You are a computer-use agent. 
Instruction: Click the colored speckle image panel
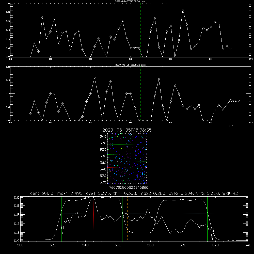coord(127,158)
